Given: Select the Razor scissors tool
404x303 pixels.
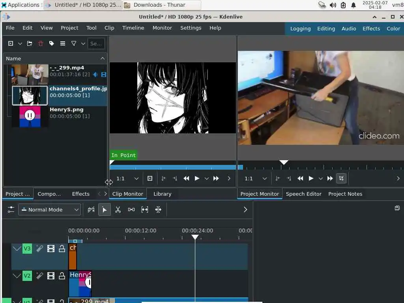Looking at the screenshot, I should (x=118, y=210).
